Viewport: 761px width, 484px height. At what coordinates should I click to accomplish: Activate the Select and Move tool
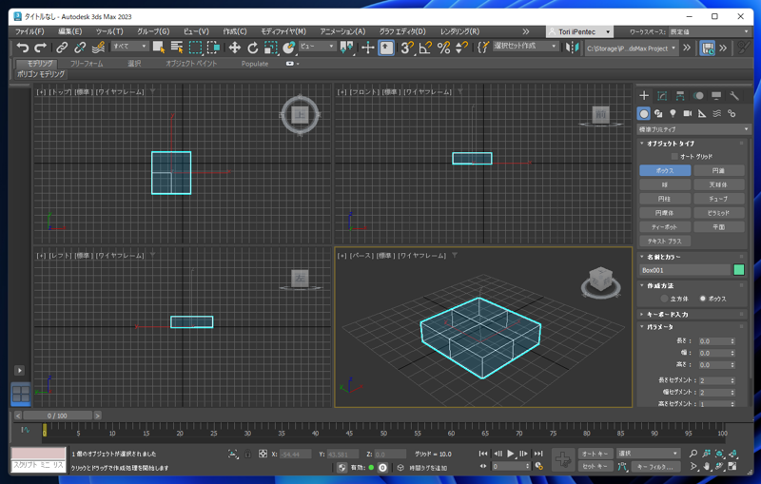click(x=235, y=48)
